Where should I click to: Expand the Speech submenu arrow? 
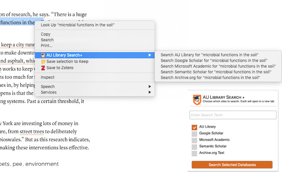click(150, 87)
